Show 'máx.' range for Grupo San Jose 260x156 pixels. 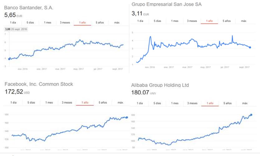(x=244, y=21)
